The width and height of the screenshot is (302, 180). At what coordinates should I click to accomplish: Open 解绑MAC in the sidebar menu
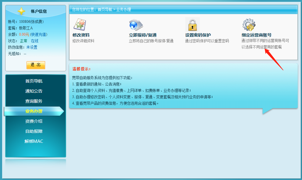coord(34,141)
